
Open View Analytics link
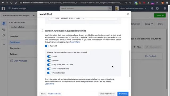tap(20, 61)
